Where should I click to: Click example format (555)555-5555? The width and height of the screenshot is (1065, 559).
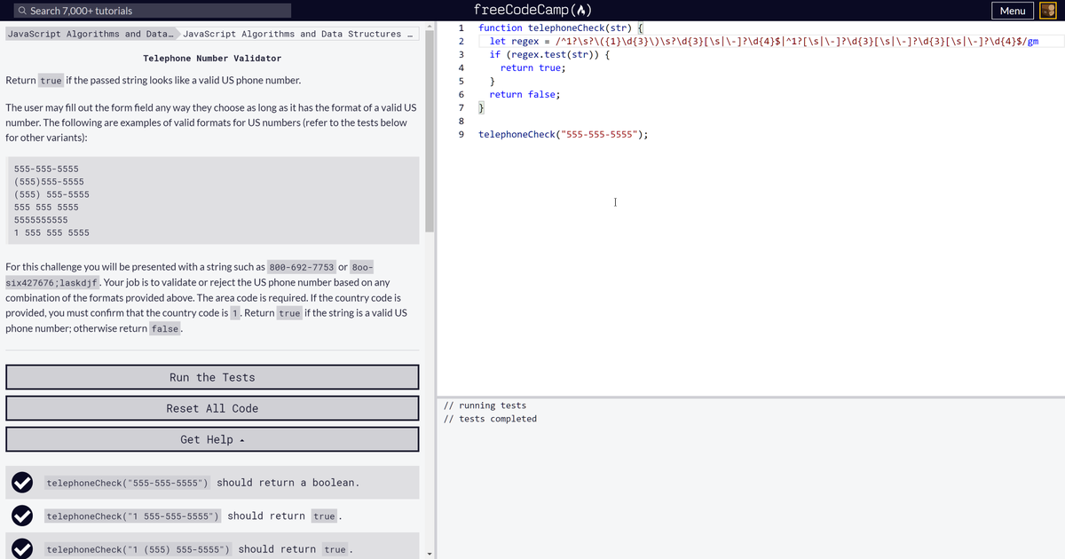pyautogui.click(x=49, y=181)
